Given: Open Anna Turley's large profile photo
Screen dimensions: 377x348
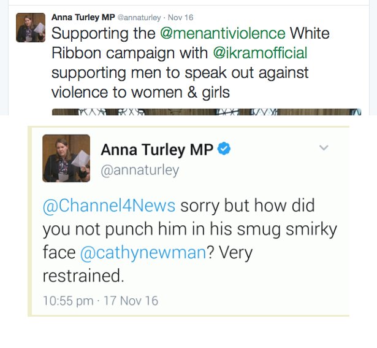Looking at the screenshot, I should click(x=66, y=158).
